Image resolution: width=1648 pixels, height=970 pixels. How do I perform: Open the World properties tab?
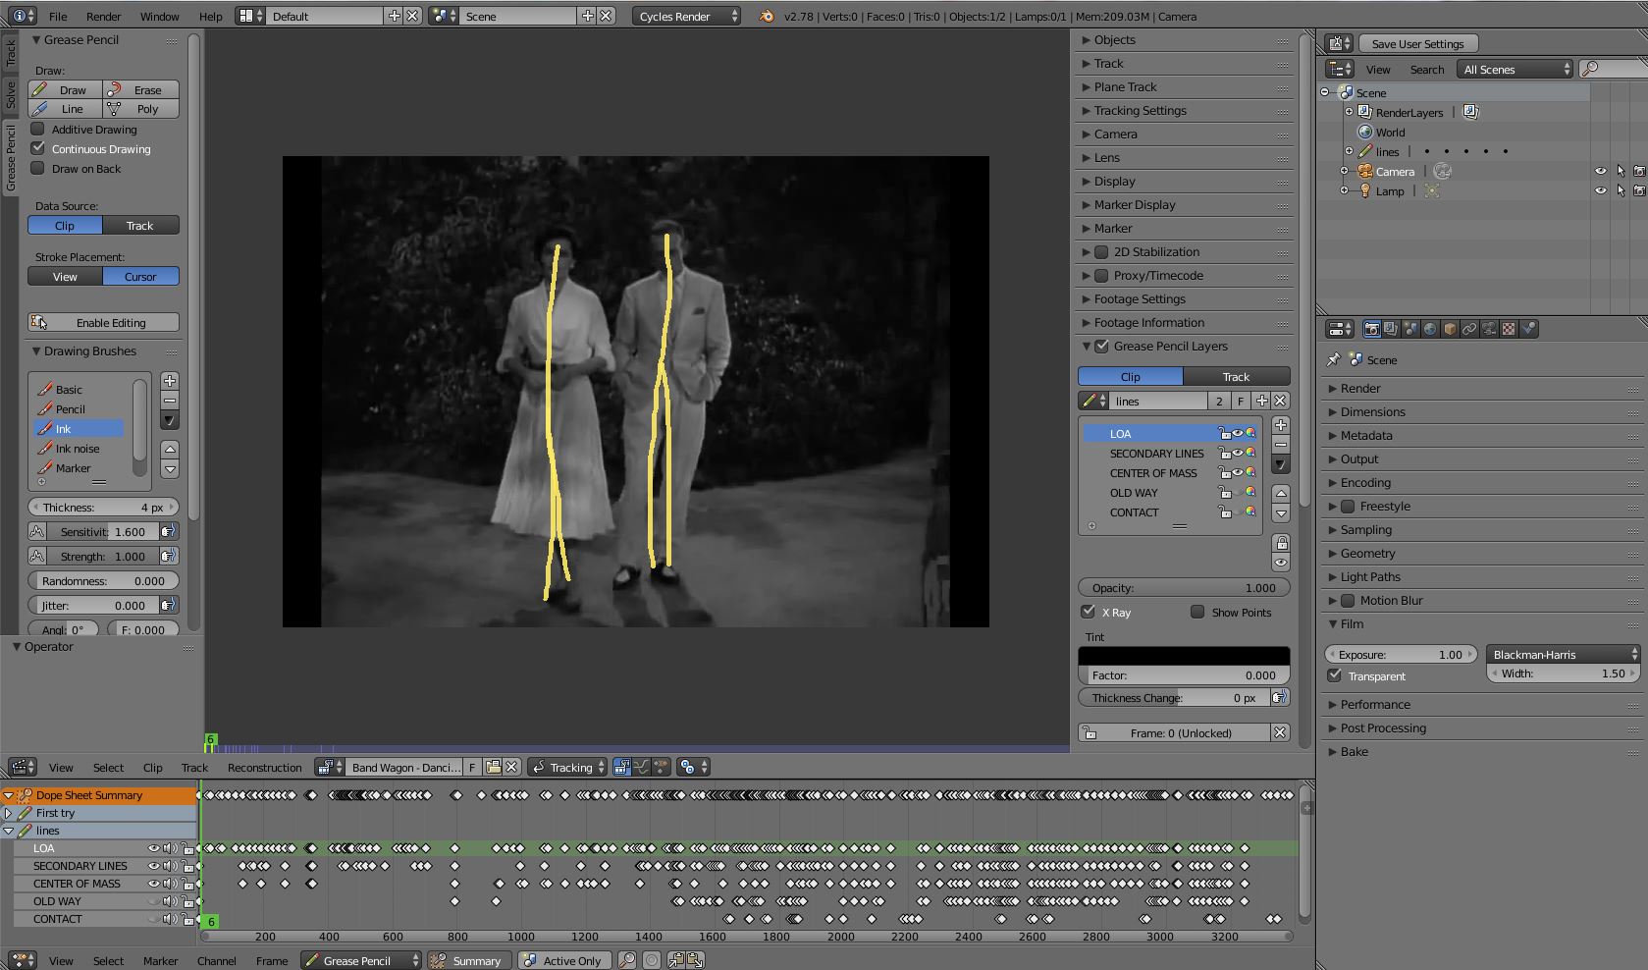click(1430, 329)
